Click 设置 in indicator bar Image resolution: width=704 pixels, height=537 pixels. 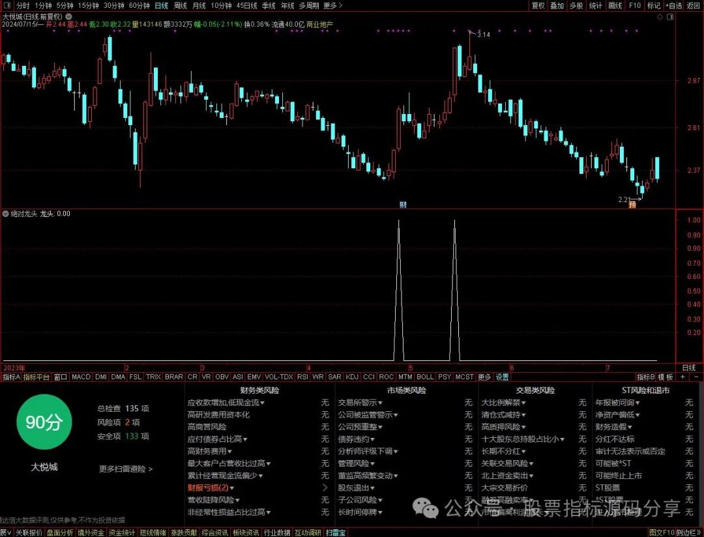[x=502, y=377]
